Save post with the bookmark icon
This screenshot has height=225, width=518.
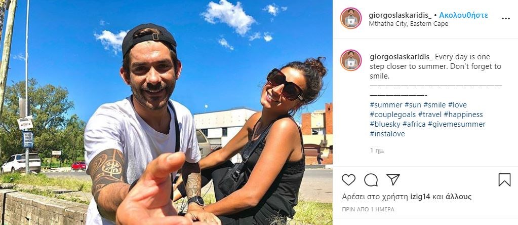[x=504, y=180]
